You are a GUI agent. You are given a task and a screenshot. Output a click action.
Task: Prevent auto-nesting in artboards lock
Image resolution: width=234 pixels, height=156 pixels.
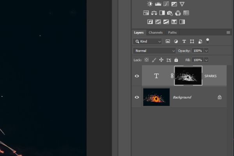click(x=168, y=60)
